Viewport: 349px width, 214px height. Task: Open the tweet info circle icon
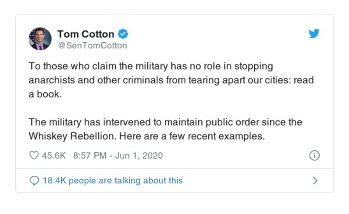coord(314,155)
